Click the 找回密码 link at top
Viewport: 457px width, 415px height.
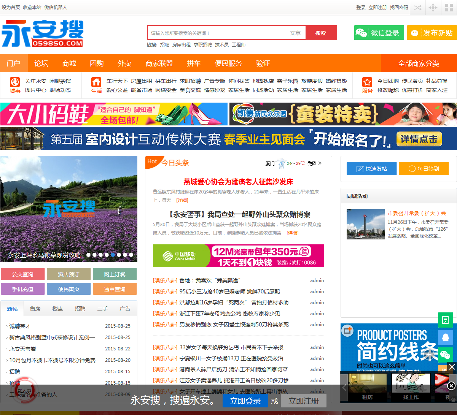point(399,8)
